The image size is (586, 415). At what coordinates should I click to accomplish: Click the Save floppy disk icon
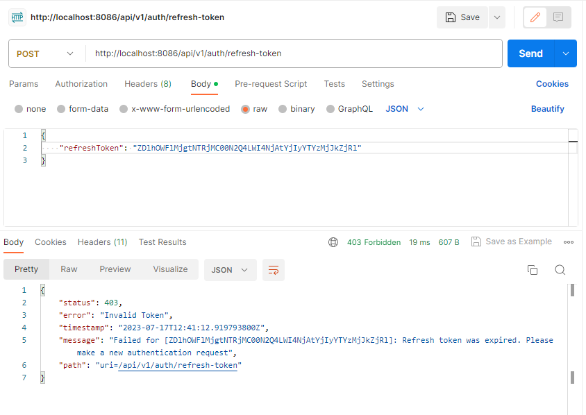pyautogui.click(x=451, y=17)
